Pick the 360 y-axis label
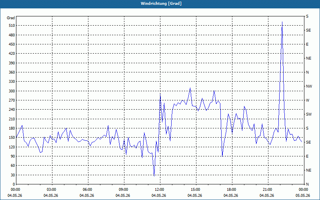The width and height of the screenshot is (320, 200). [12, 72]
